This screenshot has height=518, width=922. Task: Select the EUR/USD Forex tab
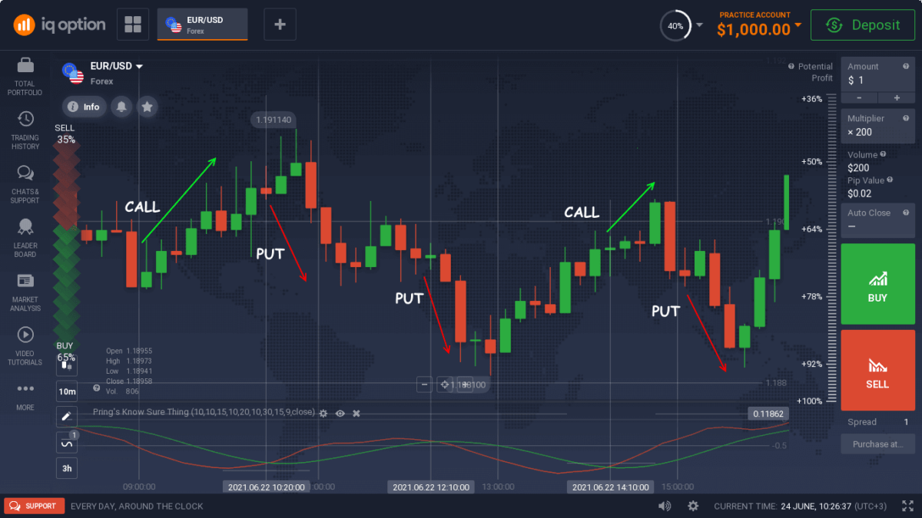[x=203, y=25]
